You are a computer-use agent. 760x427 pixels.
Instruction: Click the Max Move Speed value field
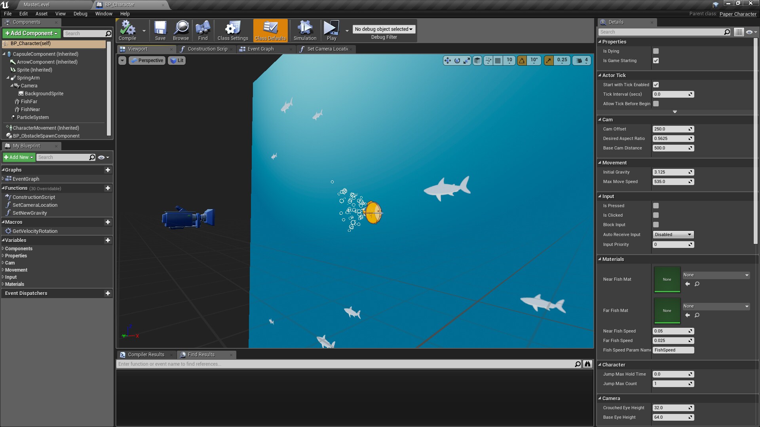point(671,181)
